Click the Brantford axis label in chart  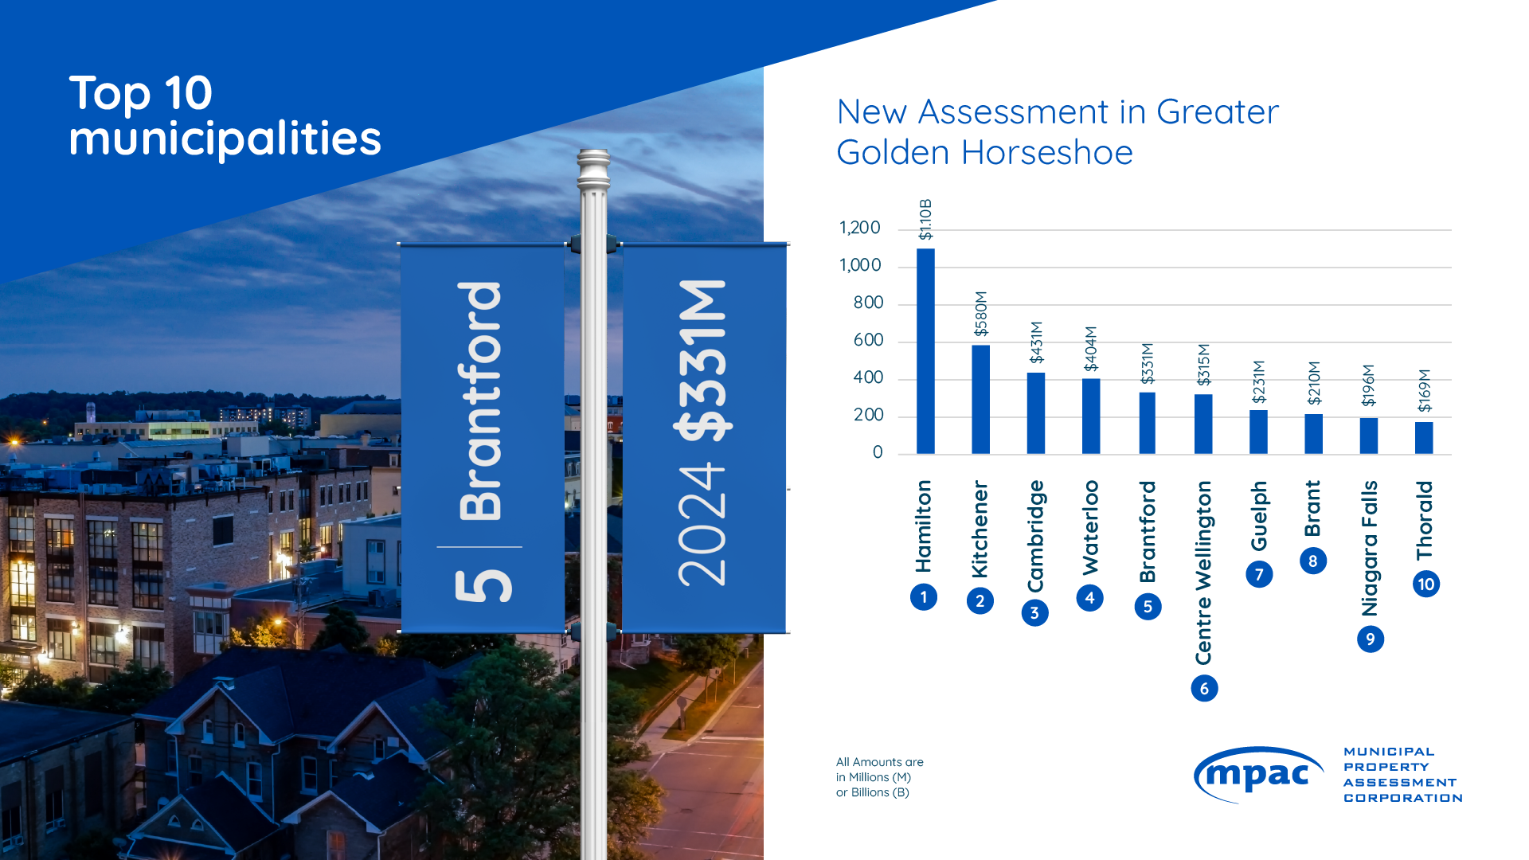1147,532
